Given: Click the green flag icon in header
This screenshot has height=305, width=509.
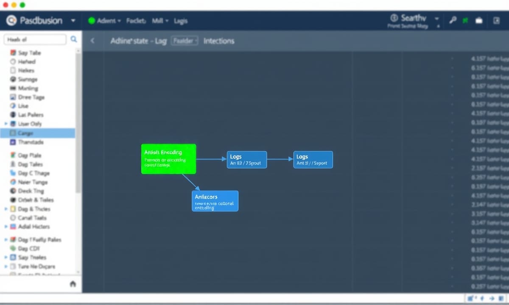Looking at the screenshot, I should pyautogui.click(x=465, y=20).
